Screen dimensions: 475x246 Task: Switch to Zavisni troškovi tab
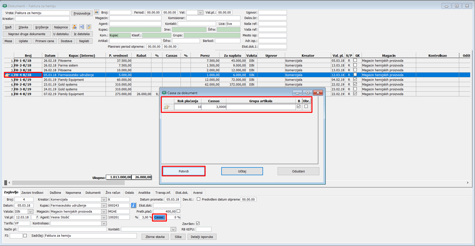point(32,193)
